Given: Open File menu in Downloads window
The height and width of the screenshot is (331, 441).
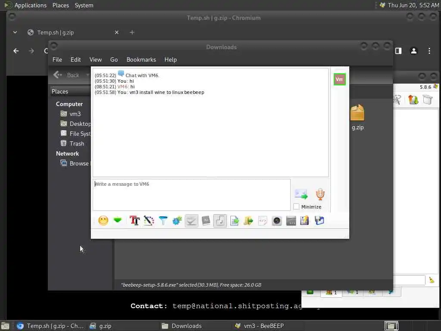Looking at the screenshot, I should [57, 59].
